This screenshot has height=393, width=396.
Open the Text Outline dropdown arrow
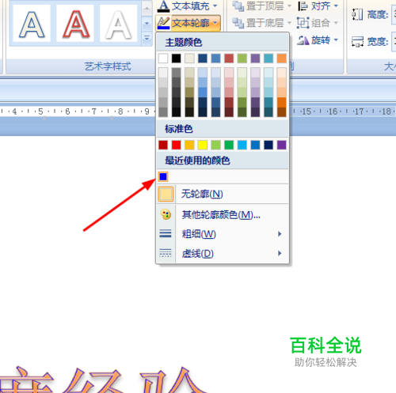215,23
